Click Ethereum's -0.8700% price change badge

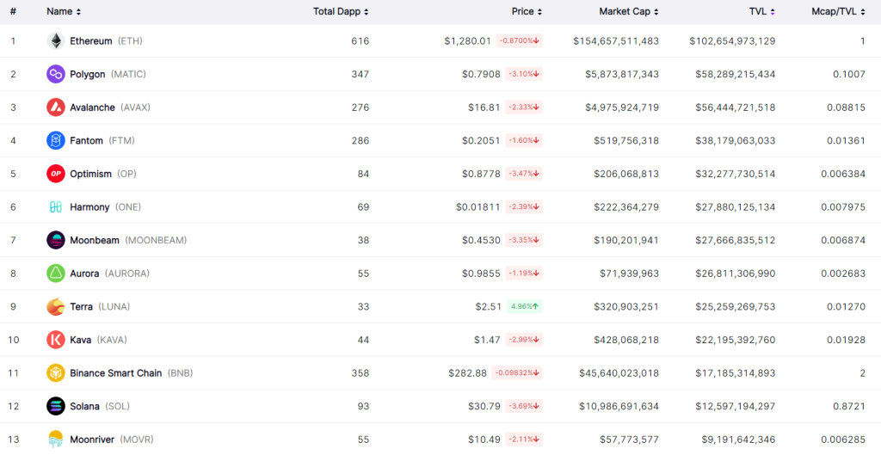pyautogui.click(x=519, y=41)
